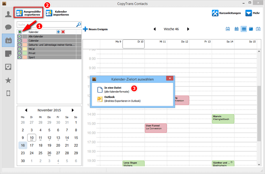Open the Lena Skype event
Image resolution: width=265 pixels, height=174 pixels.
(x=134, y=164)
